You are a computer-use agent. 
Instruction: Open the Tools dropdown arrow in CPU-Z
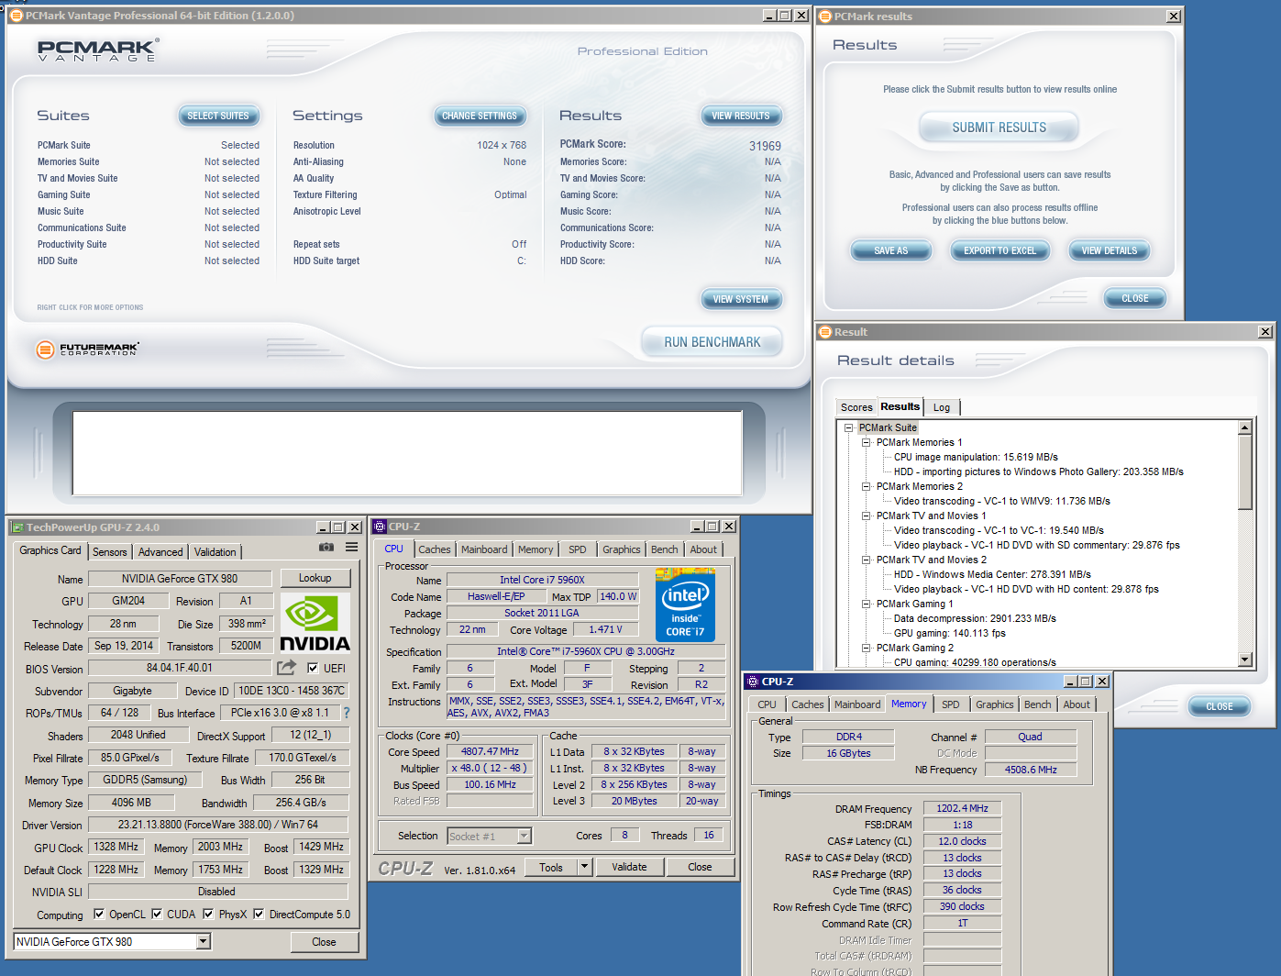coord(584,867)
